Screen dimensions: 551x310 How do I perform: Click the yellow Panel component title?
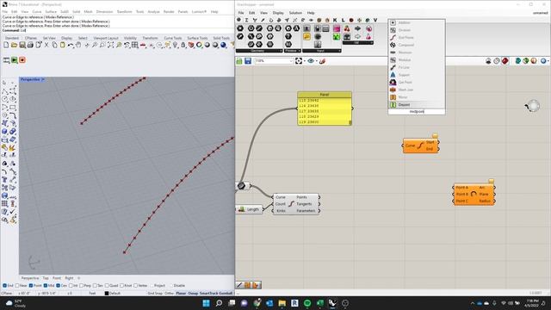325,95
